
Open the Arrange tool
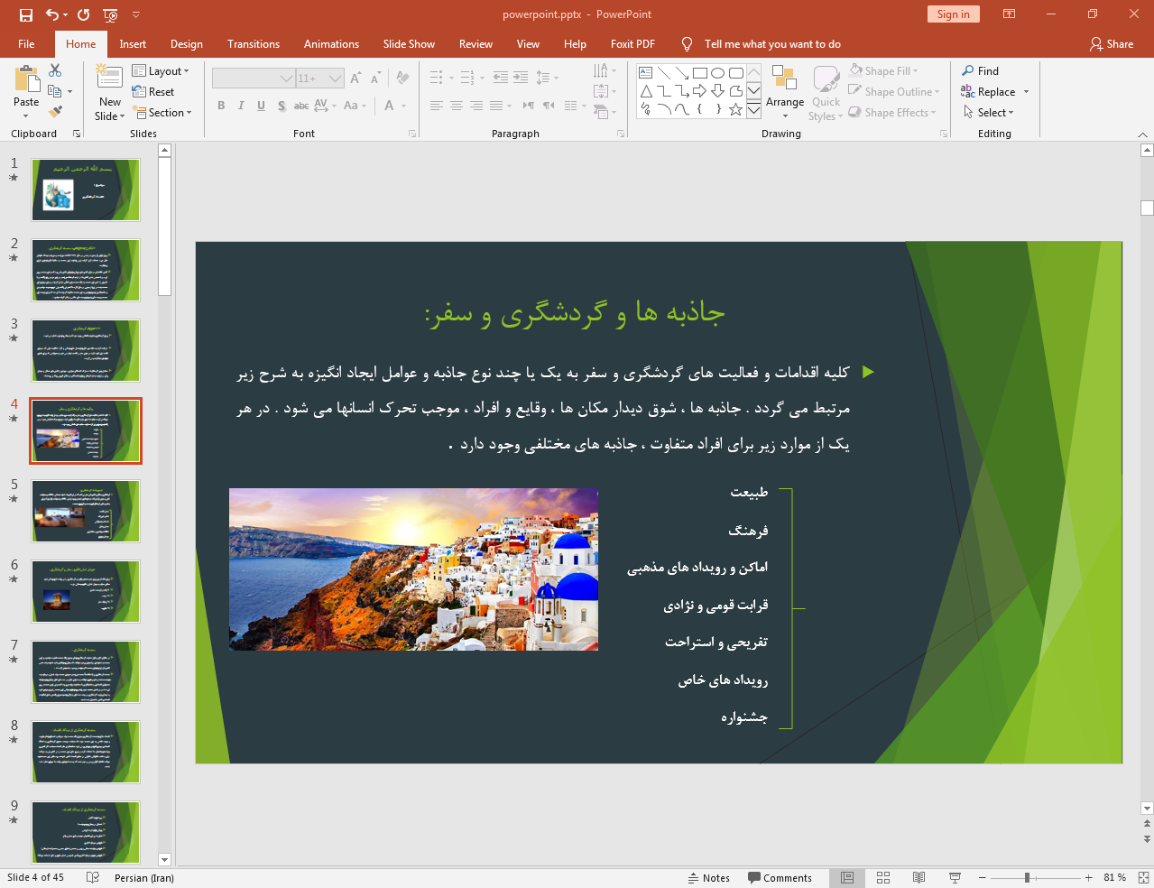[784, 90]
